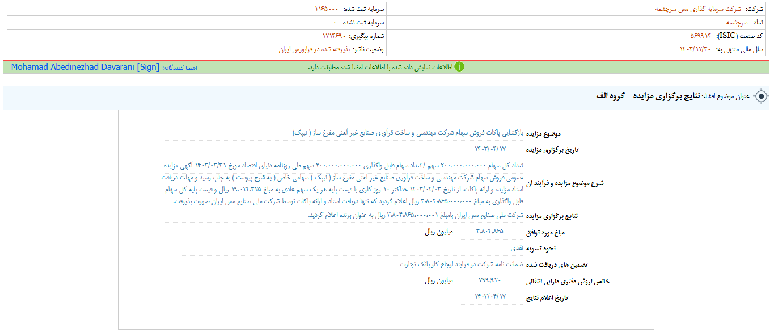Click the signature match message text
Image resolution: width=770 pixels, height=336 pixels.
click(380, 67)
